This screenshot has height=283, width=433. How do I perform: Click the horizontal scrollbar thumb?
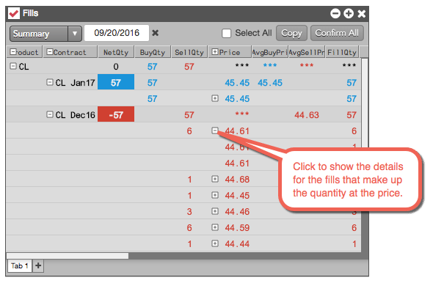tap(68, 256)
